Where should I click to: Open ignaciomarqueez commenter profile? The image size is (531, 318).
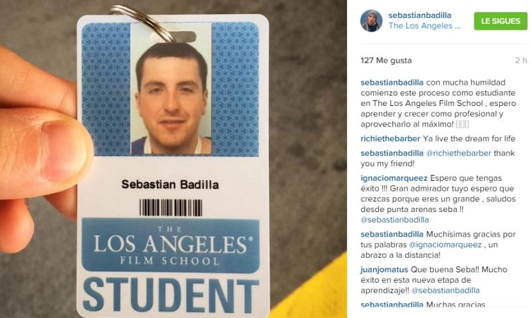click(x=394, y=178)
